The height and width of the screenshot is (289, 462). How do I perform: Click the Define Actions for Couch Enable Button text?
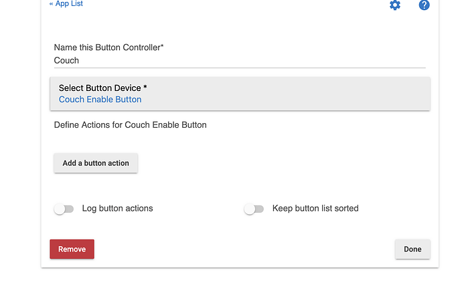tap(131, 125)
